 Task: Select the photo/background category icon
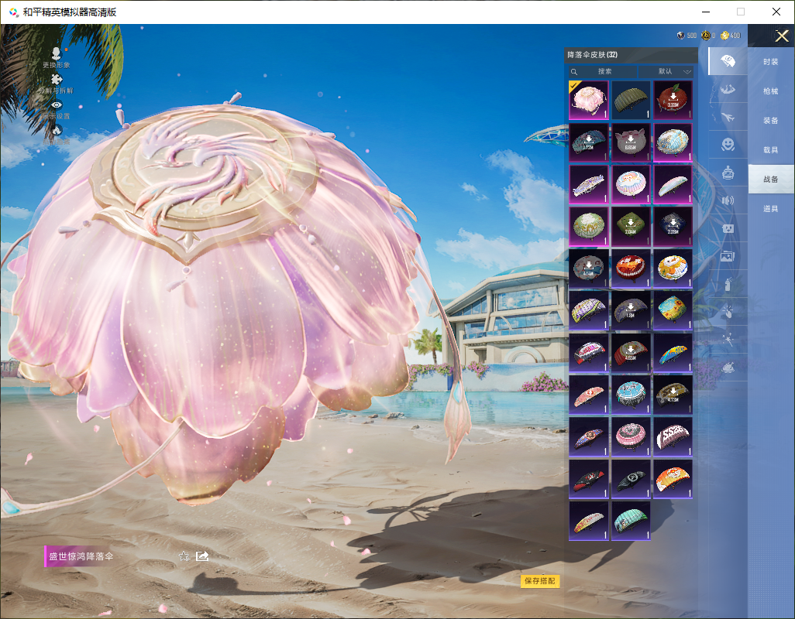(728, 256)
